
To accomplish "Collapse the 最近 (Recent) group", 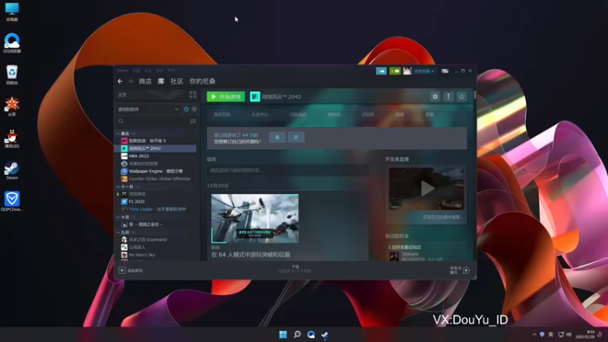I will (x=119, y=134).
